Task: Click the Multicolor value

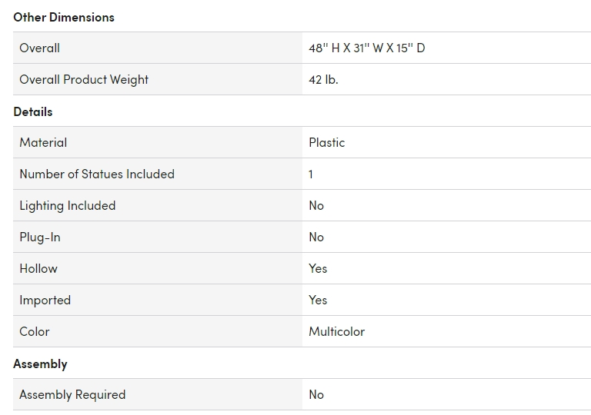Action: [x=337, y=331]
